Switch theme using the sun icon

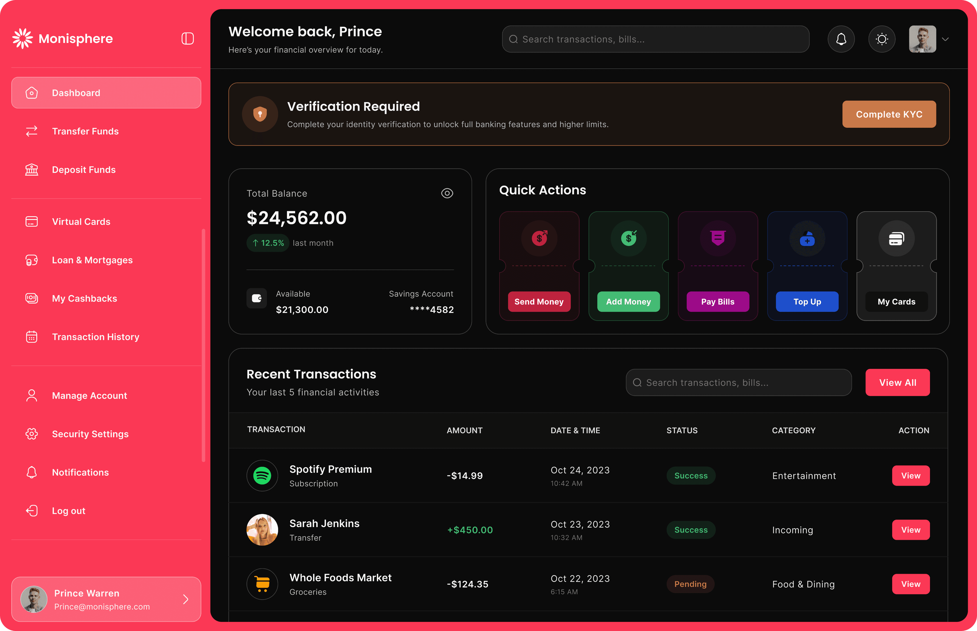click(x=882, y=39)
